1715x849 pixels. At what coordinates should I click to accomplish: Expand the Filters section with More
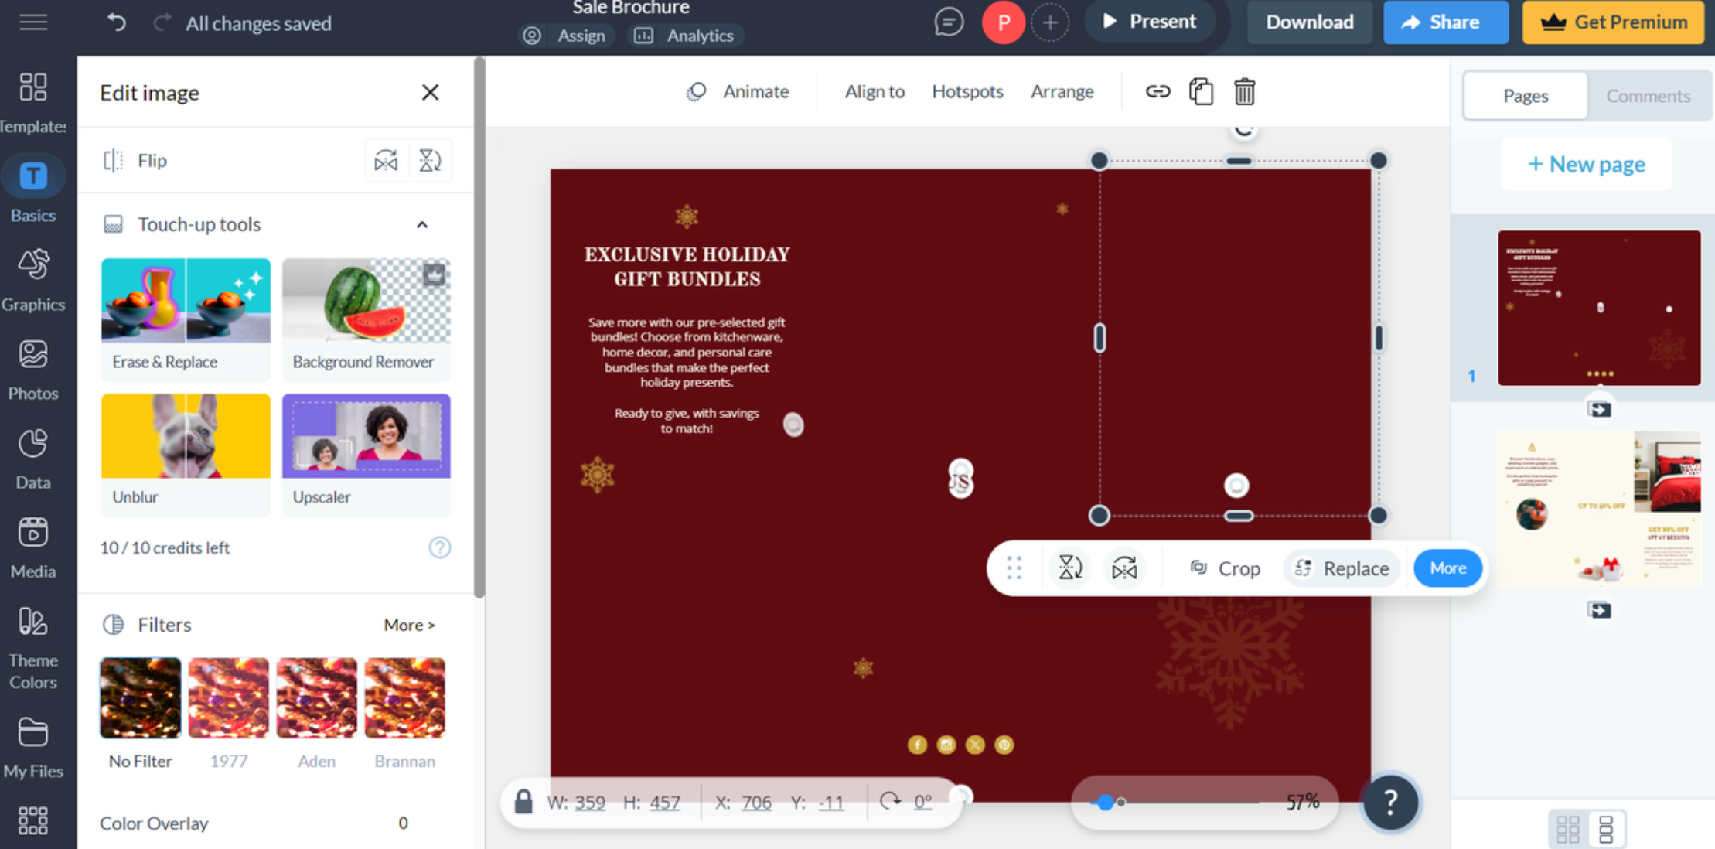tap(408, 625)
